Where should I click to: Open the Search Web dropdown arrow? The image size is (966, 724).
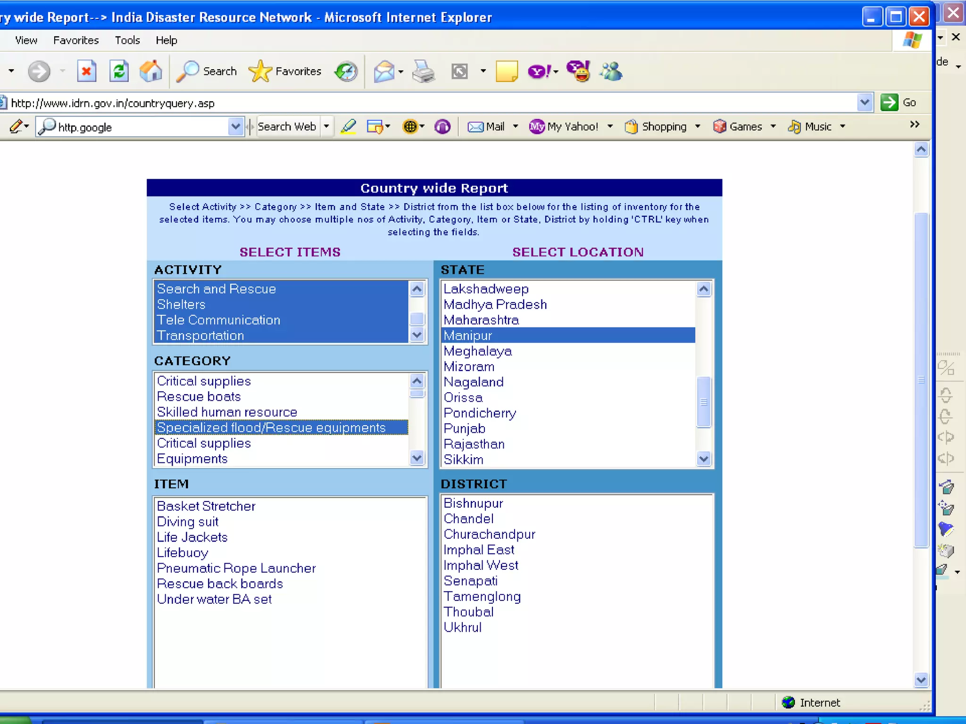326,127
